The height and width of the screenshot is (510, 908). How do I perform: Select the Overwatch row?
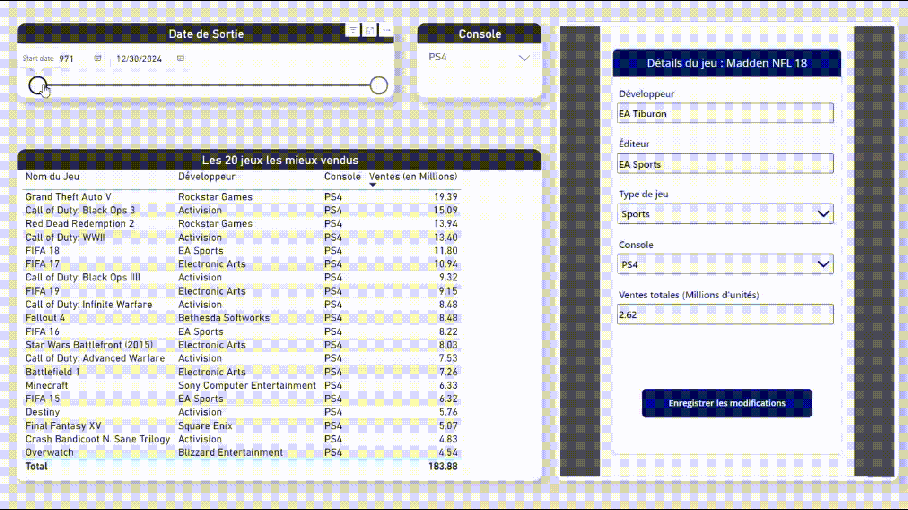click(241, 452)
